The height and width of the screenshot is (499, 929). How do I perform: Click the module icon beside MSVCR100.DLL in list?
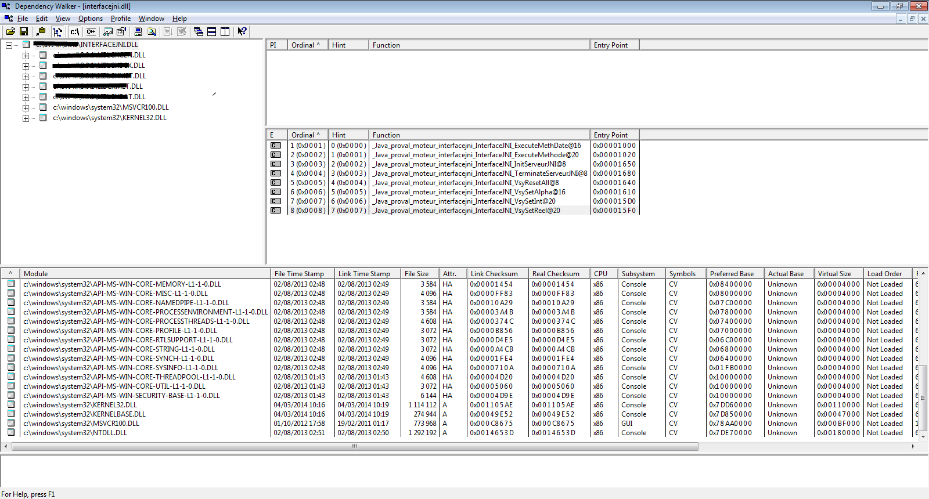coord(11,423)
